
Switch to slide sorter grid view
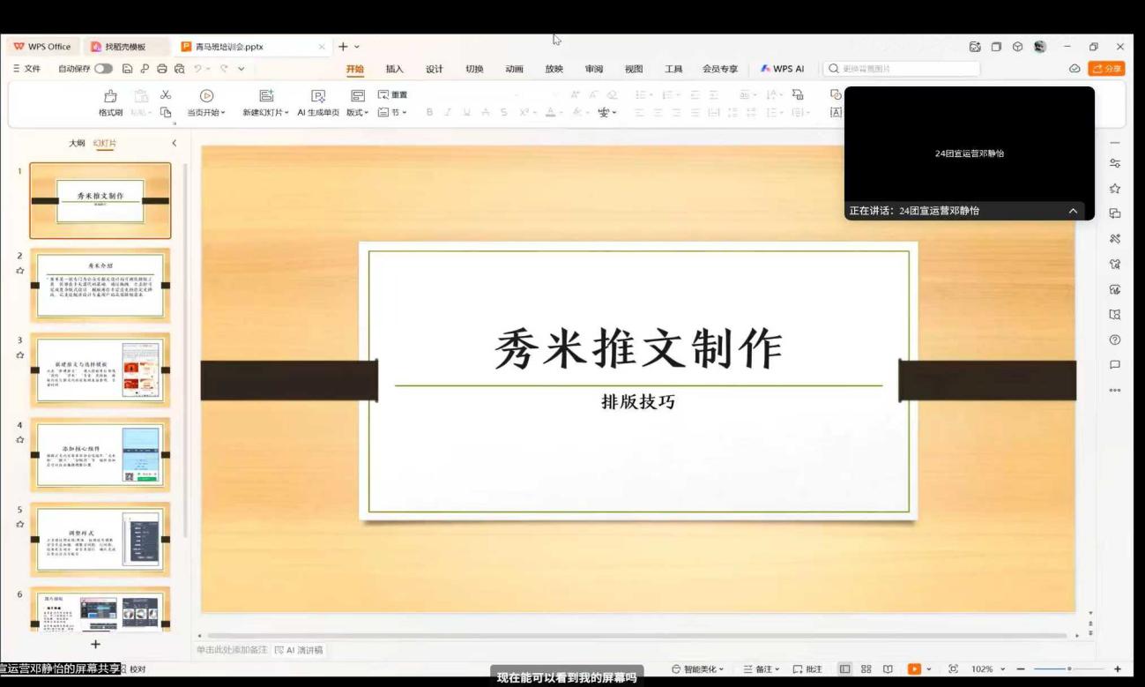pos(866,669)
